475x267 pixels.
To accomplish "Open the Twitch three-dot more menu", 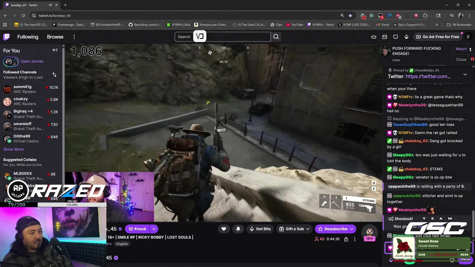I will 74,37.
